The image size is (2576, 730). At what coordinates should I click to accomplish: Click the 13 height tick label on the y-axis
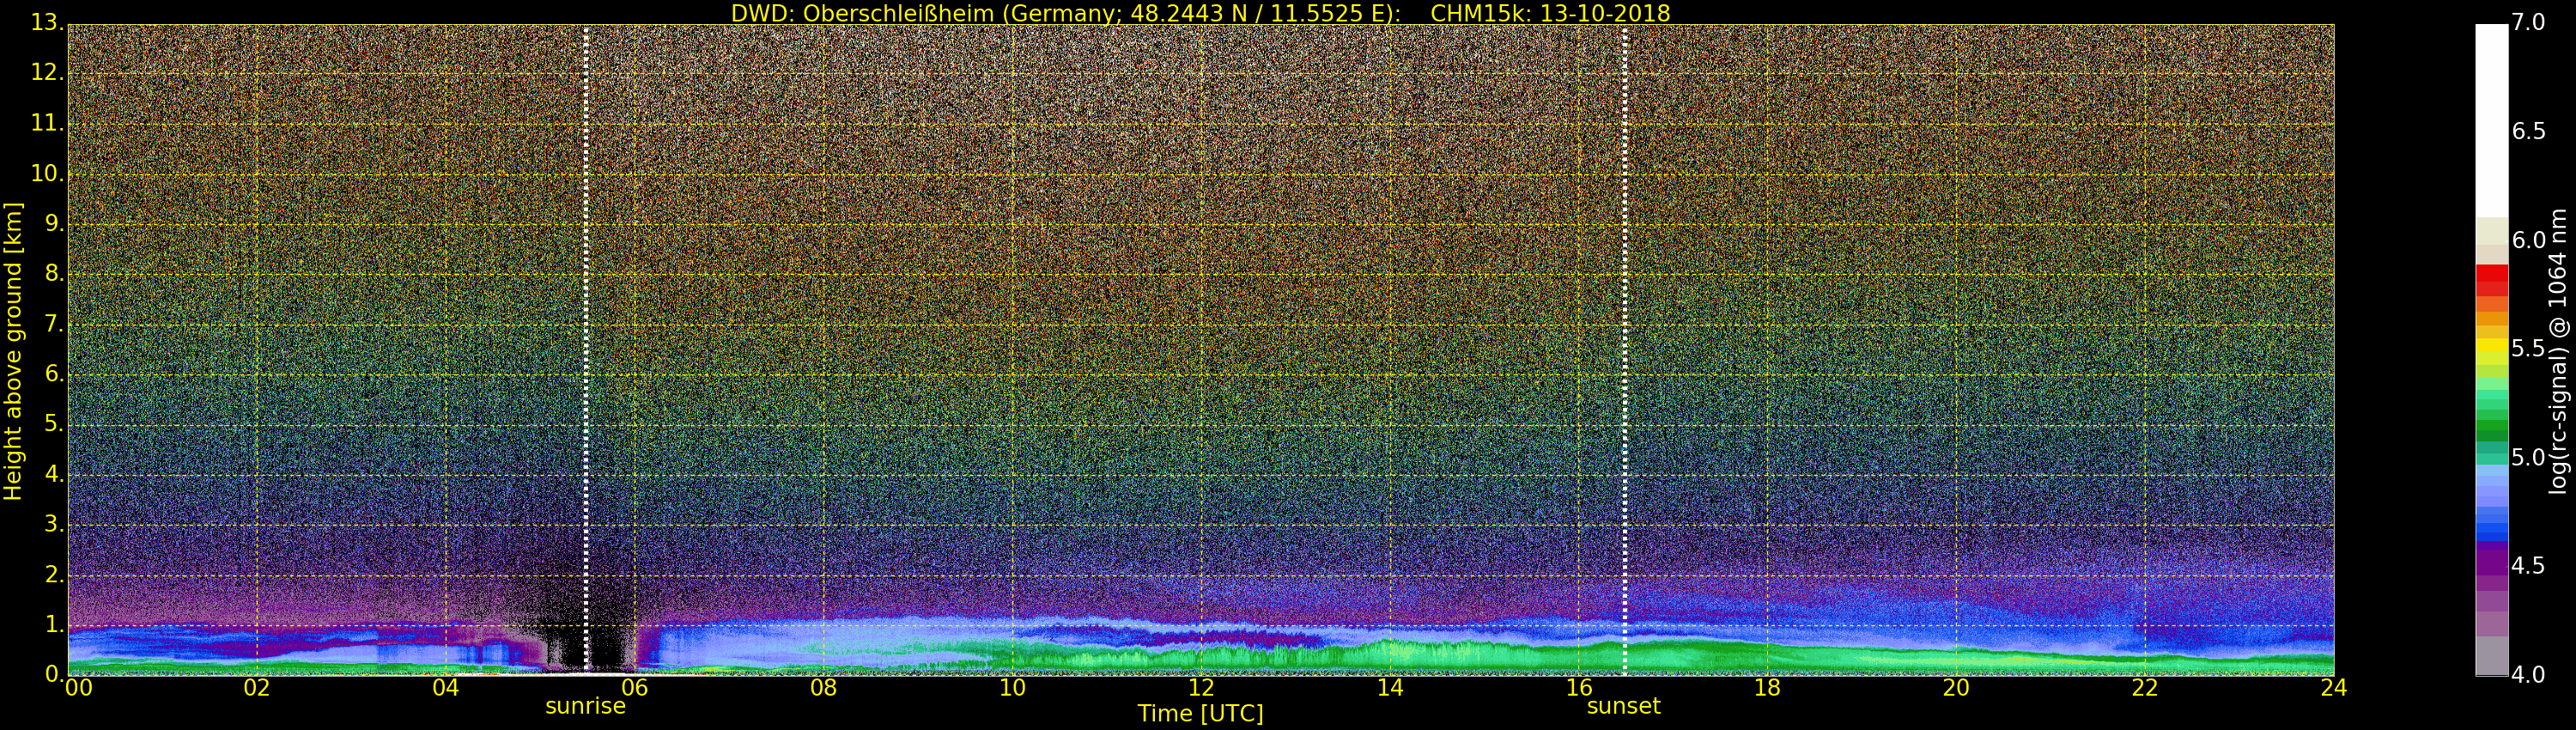click(x=44, y=23)
